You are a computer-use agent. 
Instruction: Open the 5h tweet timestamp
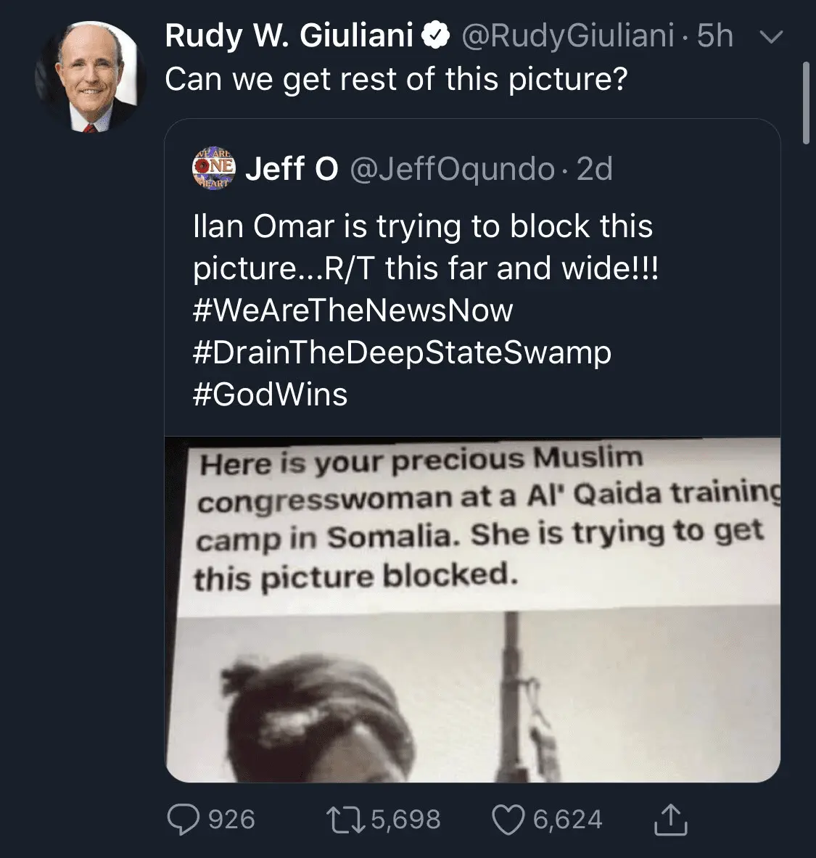click(x=714, y=36)
